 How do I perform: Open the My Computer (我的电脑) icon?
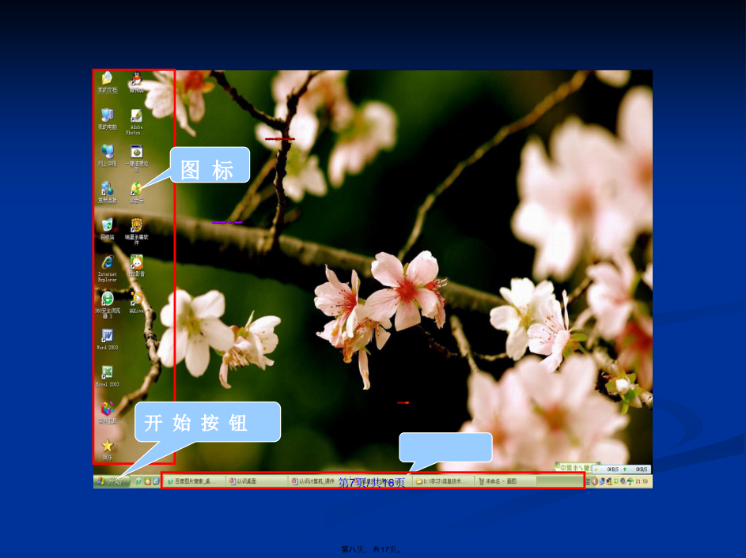pos(107,119)
